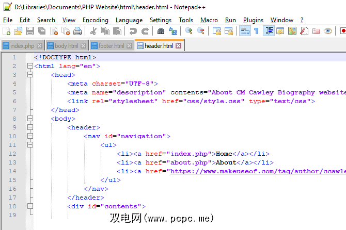Start macro recording with red dot icon

click(343, 31)
